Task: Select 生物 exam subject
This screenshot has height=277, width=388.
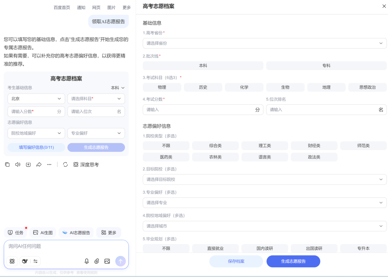Action: 285,87
